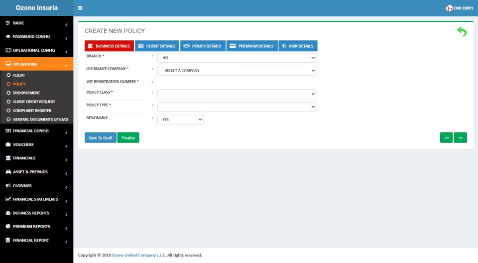Click the Basic sliders icon in sidebar
The height and width of the screenshot is (263, 478).
(8, 23)
